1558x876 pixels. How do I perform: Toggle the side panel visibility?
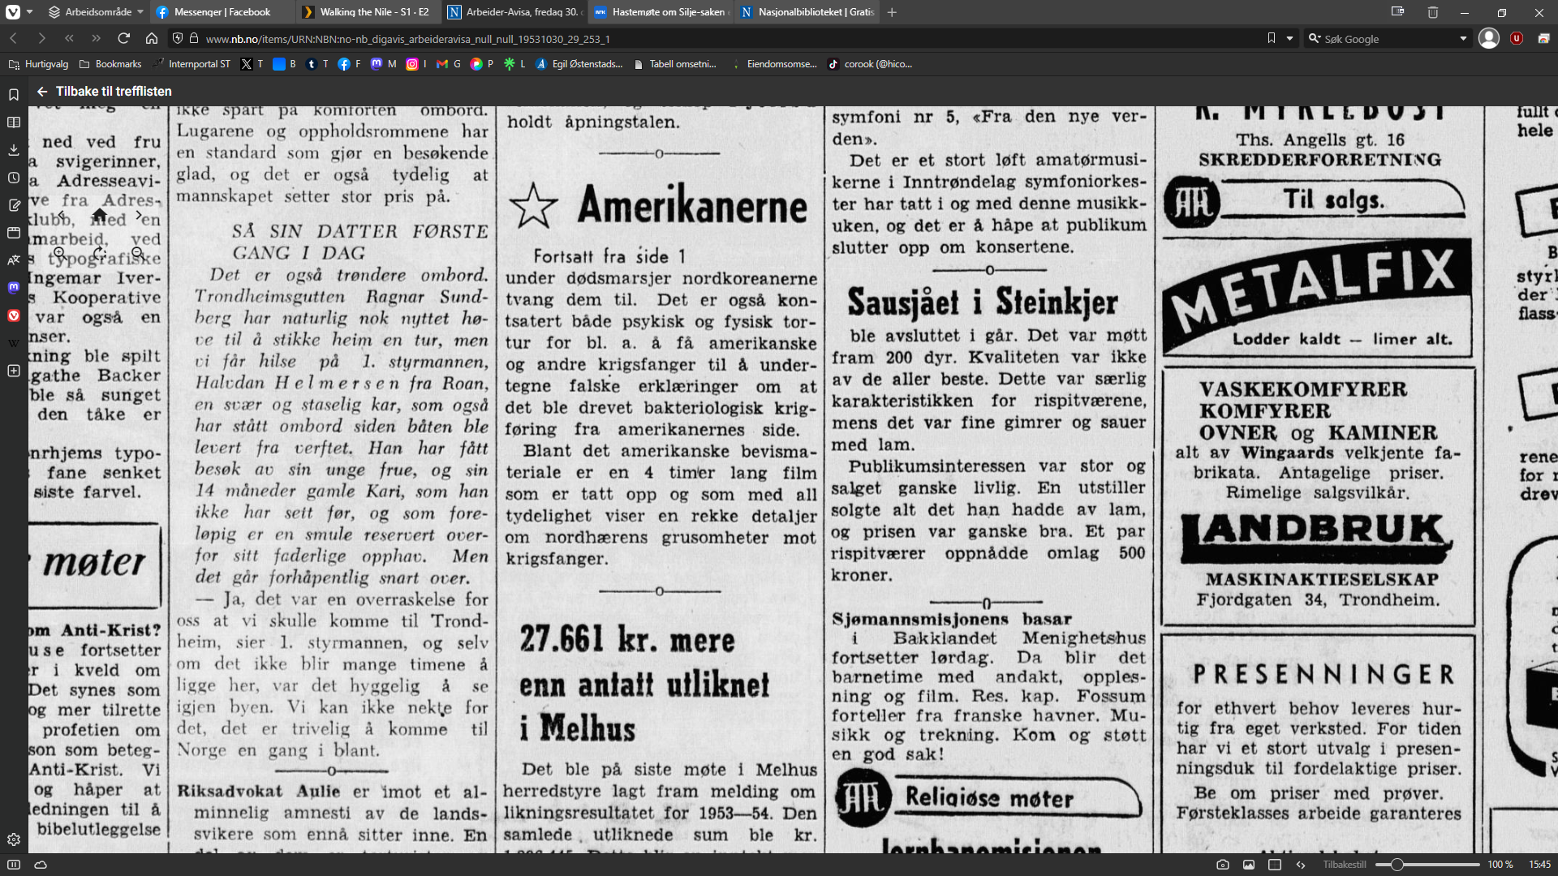click(x=14, y=865)
